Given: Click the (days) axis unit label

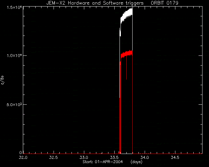Looking at the screenshot, I should [137, 162].
